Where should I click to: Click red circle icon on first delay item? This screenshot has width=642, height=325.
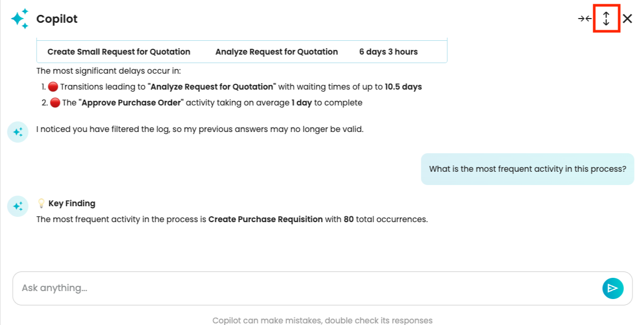click(x=53, y=87)
